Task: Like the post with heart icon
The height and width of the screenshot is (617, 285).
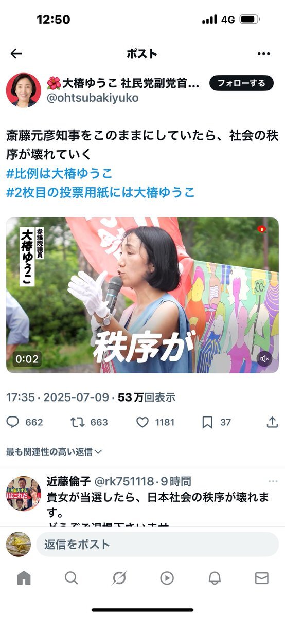Action: tap(142, 422)
